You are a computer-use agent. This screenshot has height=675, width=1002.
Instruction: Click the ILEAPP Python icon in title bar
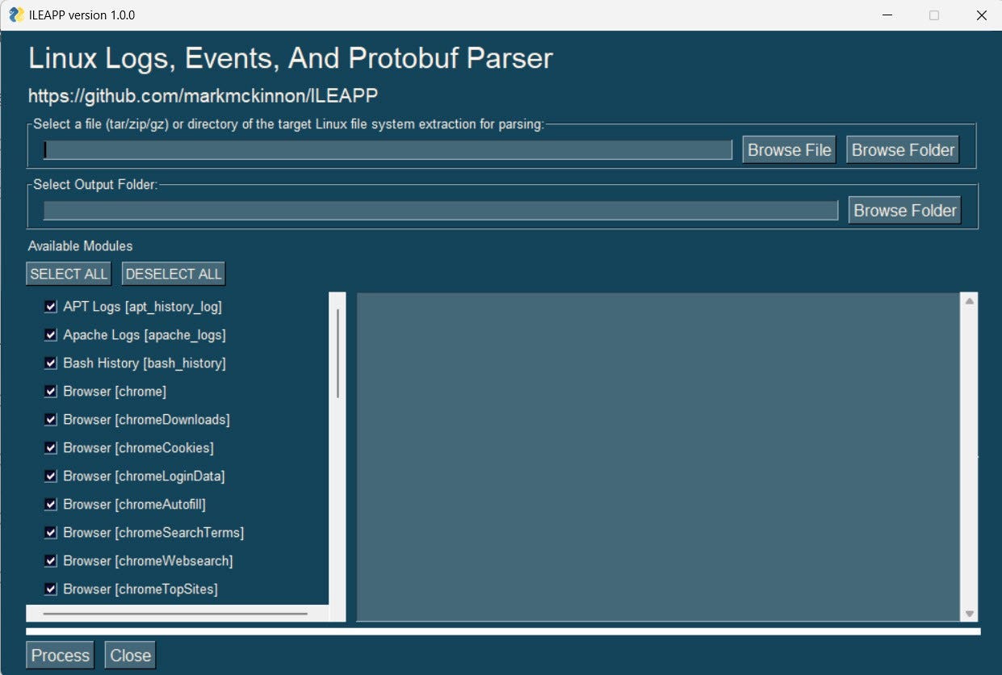pos(15,15)
